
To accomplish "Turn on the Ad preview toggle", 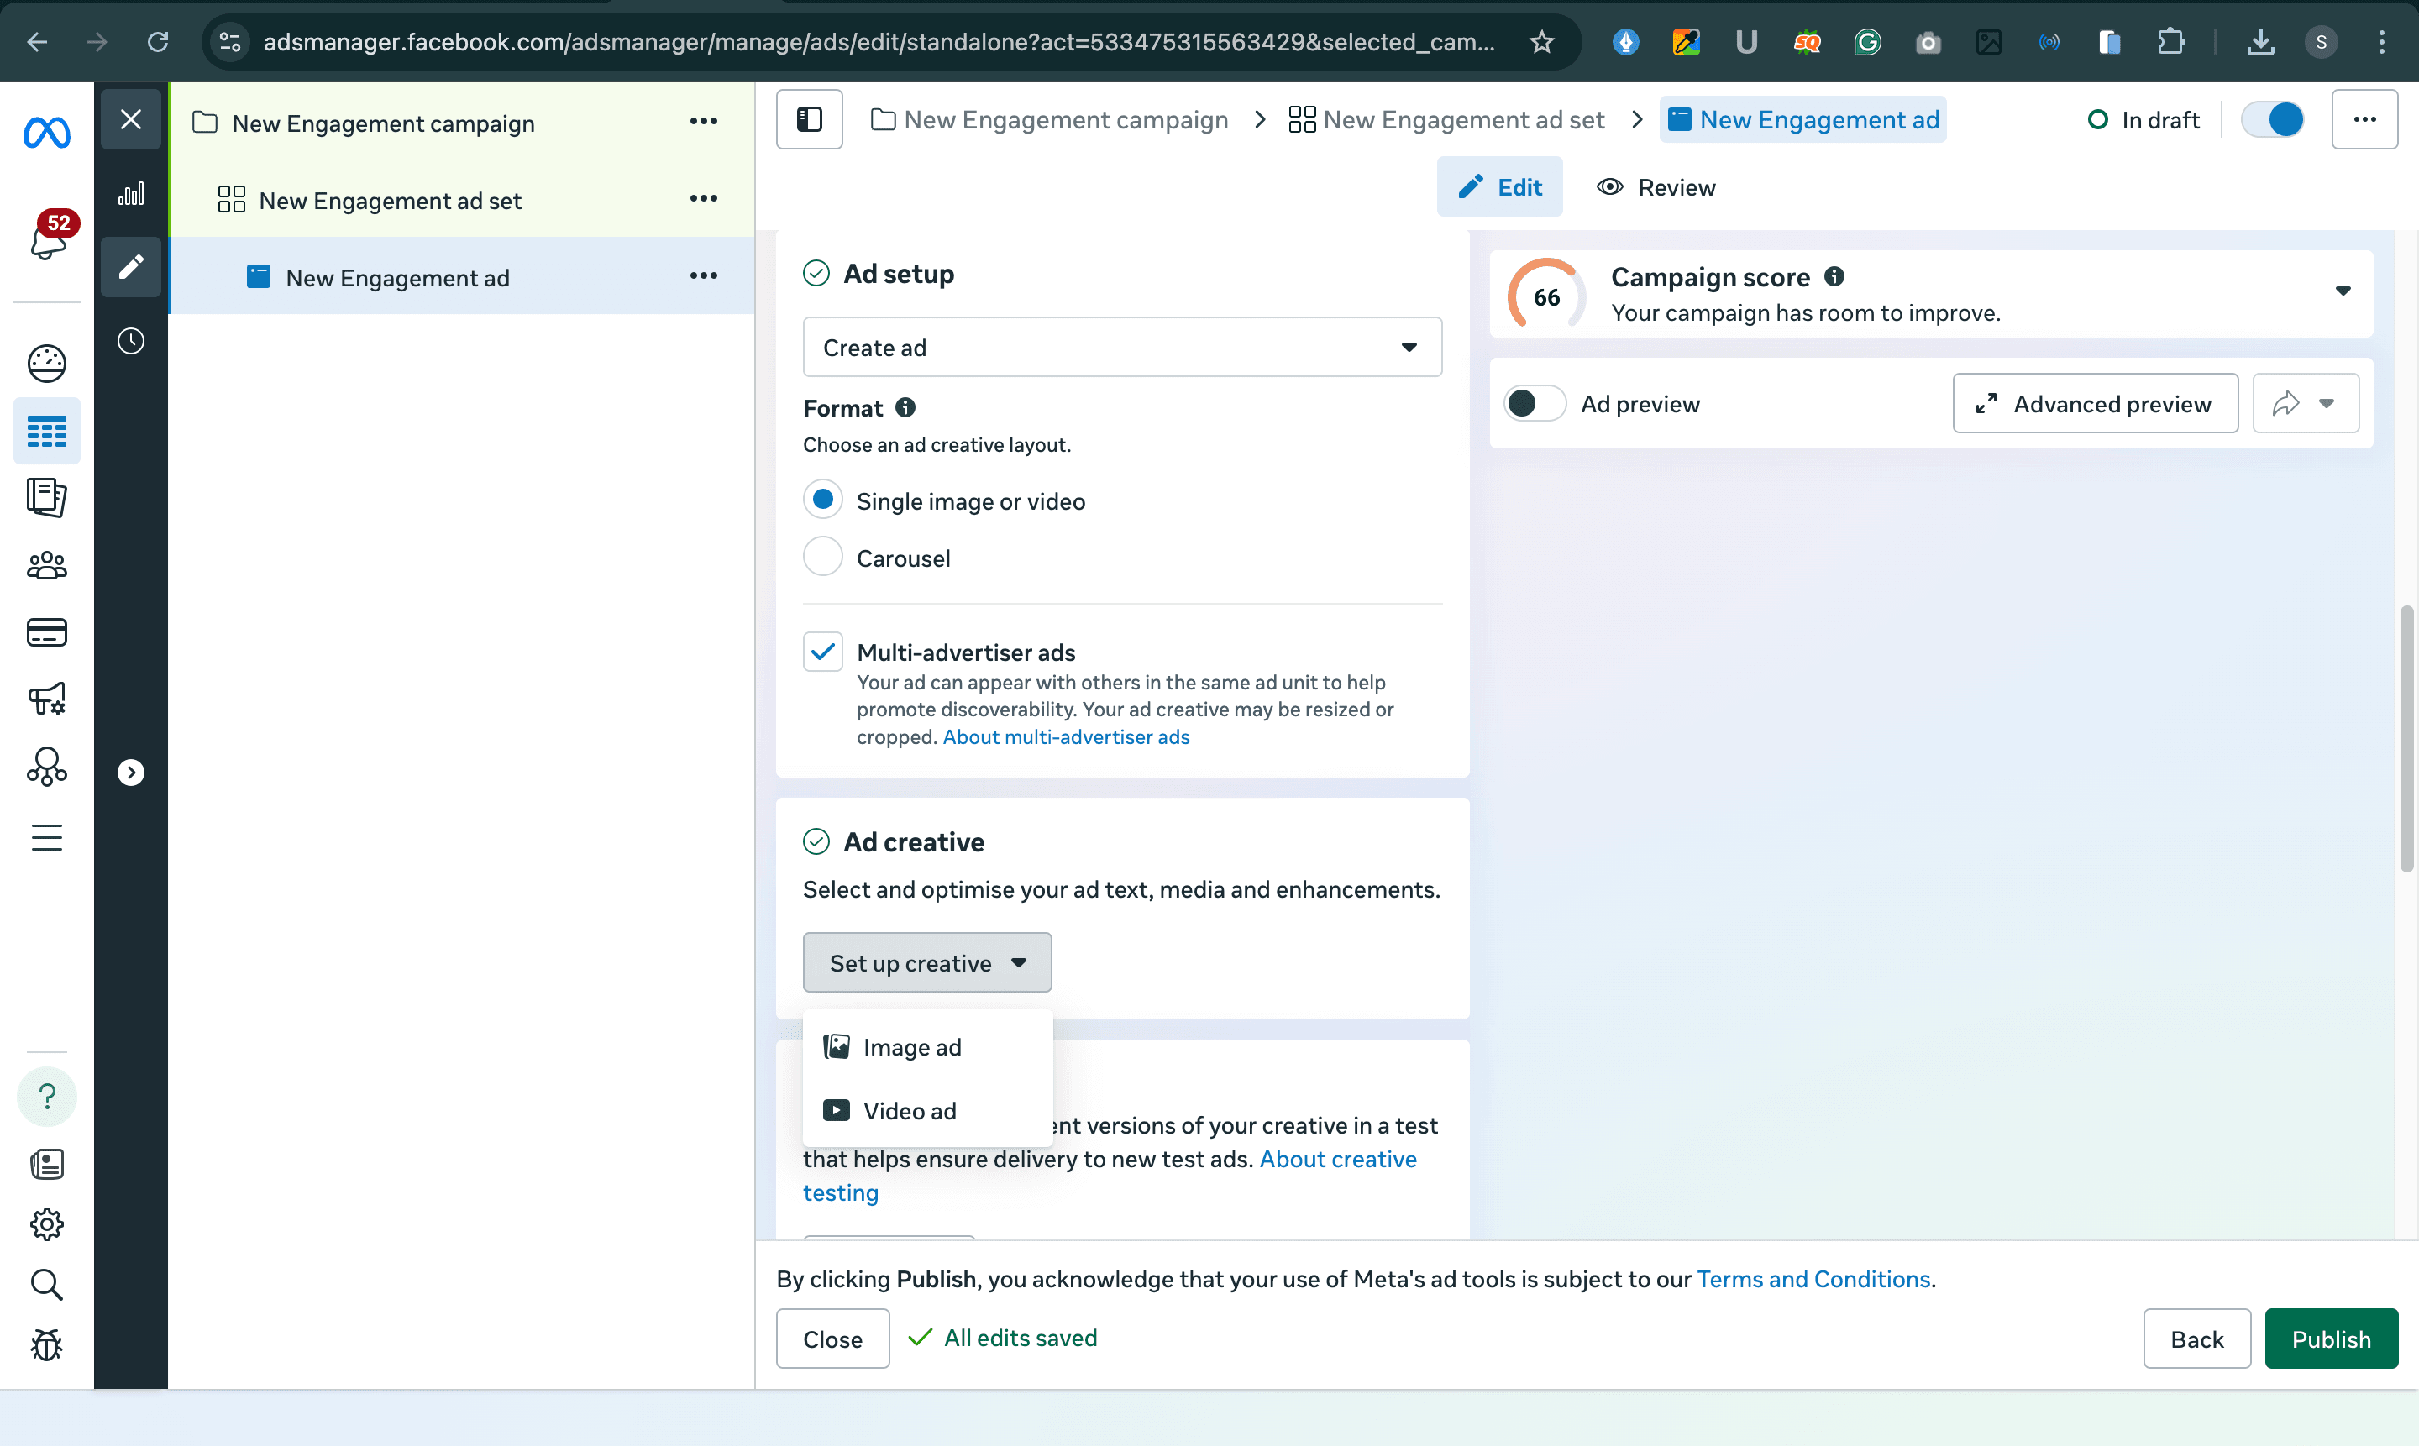I will pyautogui.click(x=1534, y=403).
